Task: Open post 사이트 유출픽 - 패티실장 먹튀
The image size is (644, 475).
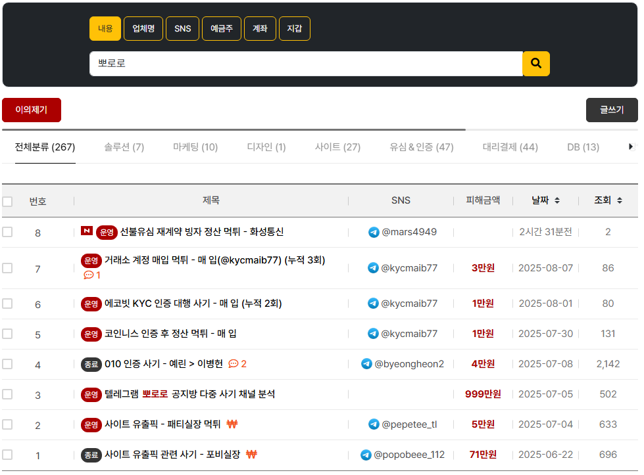Action: coord(162,424)
